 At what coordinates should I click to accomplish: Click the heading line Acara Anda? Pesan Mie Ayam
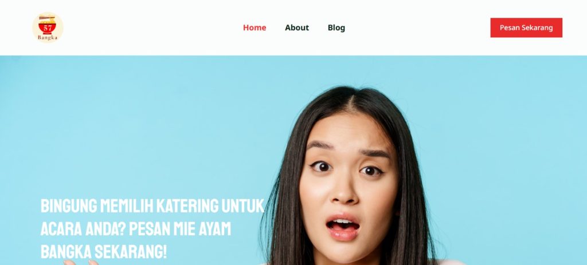point(135,228)
